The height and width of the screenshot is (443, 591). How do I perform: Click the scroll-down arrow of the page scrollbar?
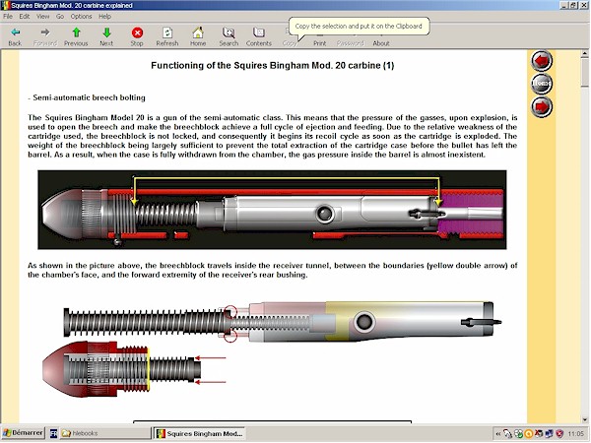tap(584, 419)
